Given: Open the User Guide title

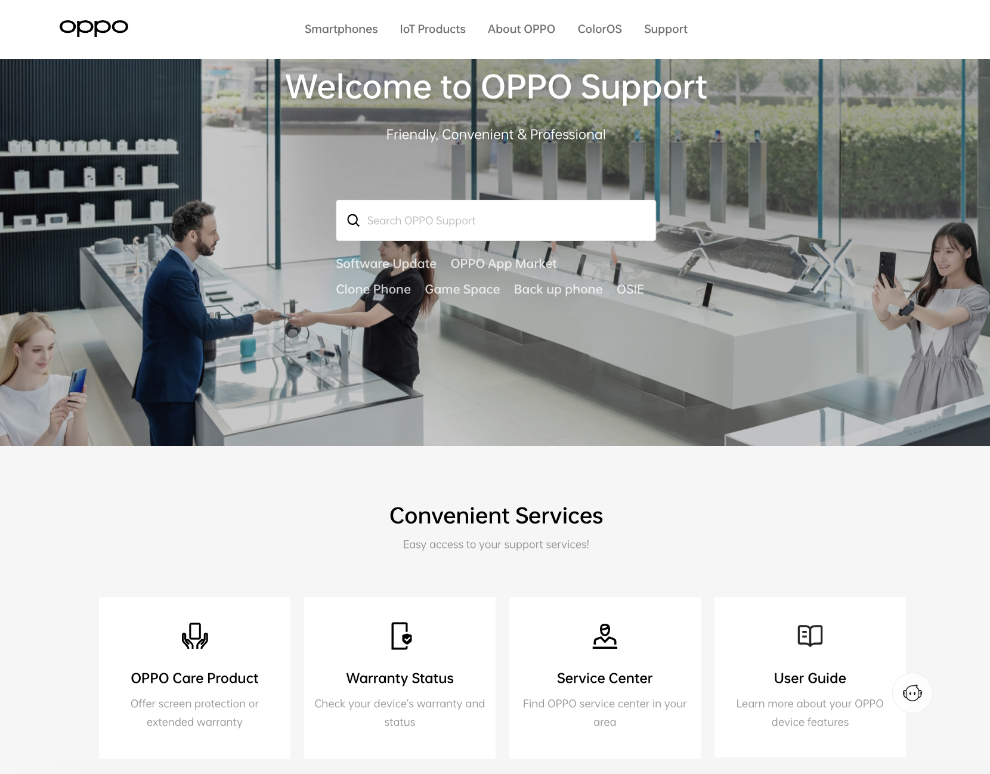Looking at the screenshot, I should (x=810, y=678).
